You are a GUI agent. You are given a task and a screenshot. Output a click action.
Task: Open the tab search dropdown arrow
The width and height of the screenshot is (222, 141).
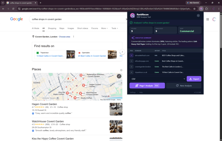[3, 3]
